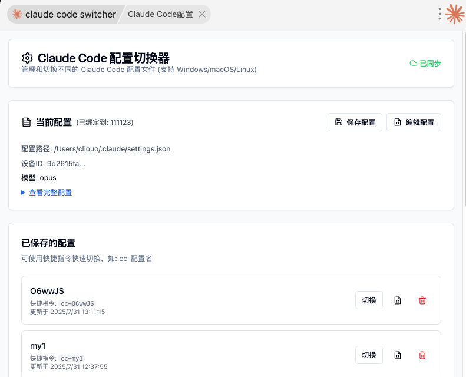Click the starburst icon in claude code switcher tab
This screenshot has height=377, width=466.
pos(17,14)
